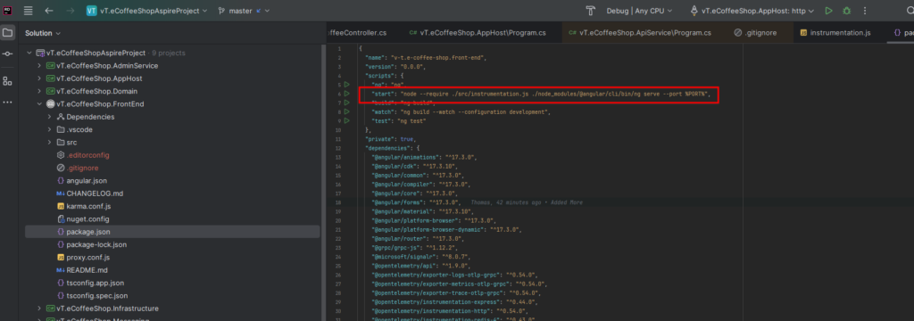The height and width of the screenshot is (321, 914).
Task: Collapse the vT.eCoffeeShop.FrontEnd project
Action: (39, 104)
